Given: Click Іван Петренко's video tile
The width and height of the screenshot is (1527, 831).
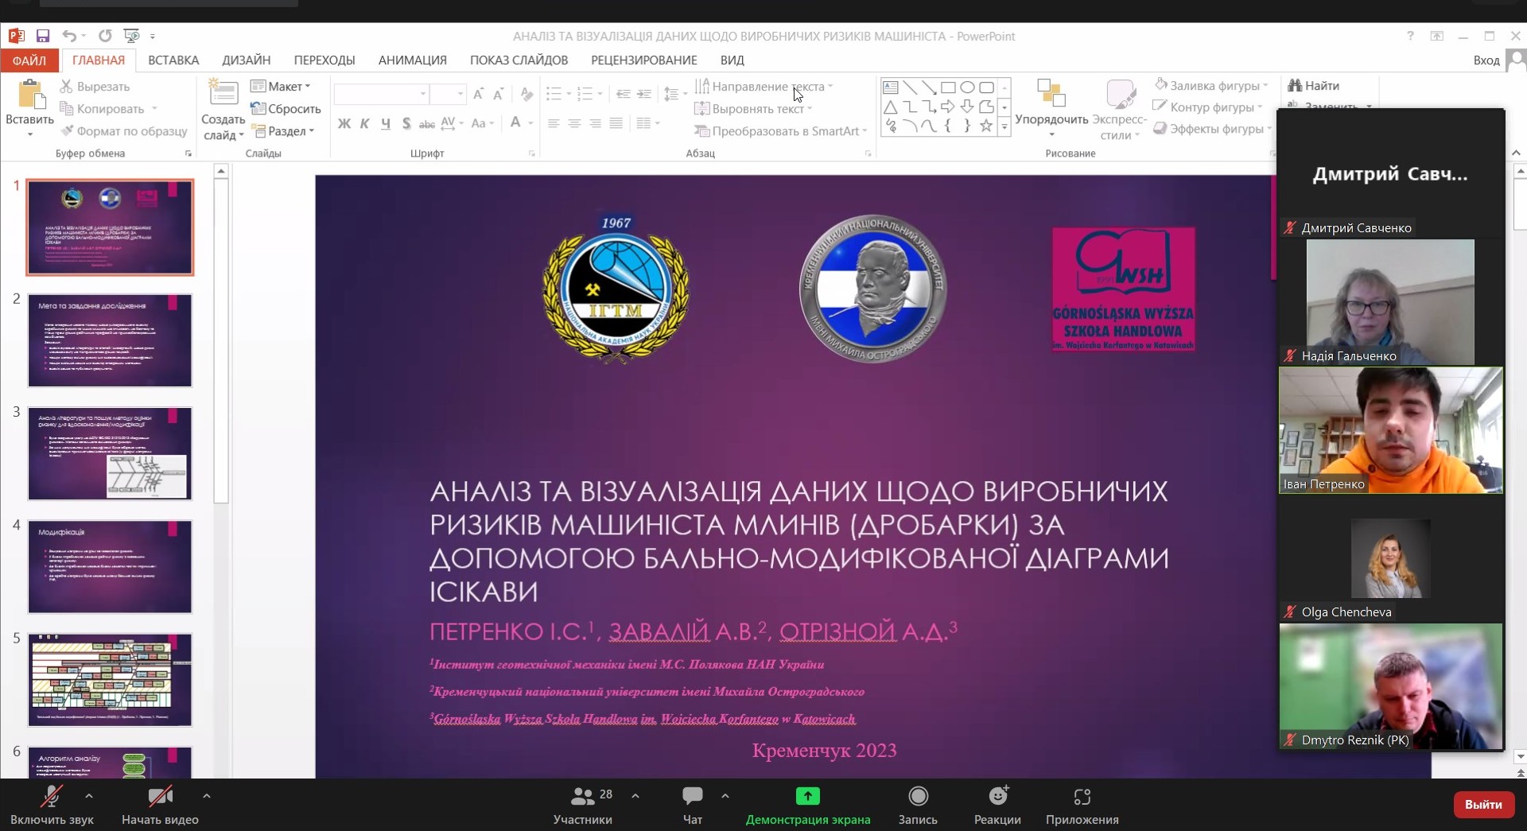Looking at the screenshot, I should point(1391,430).
